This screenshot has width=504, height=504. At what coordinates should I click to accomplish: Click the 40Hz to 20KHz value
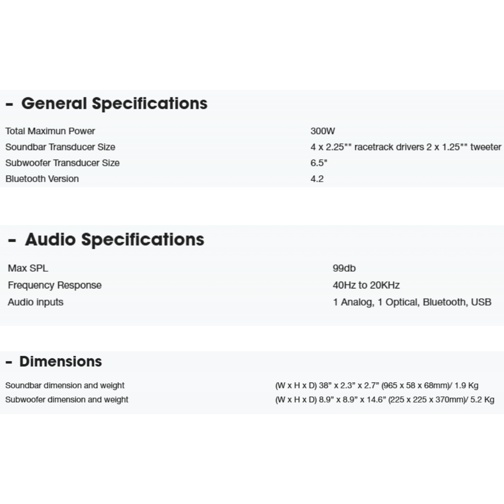pos(366,285)
